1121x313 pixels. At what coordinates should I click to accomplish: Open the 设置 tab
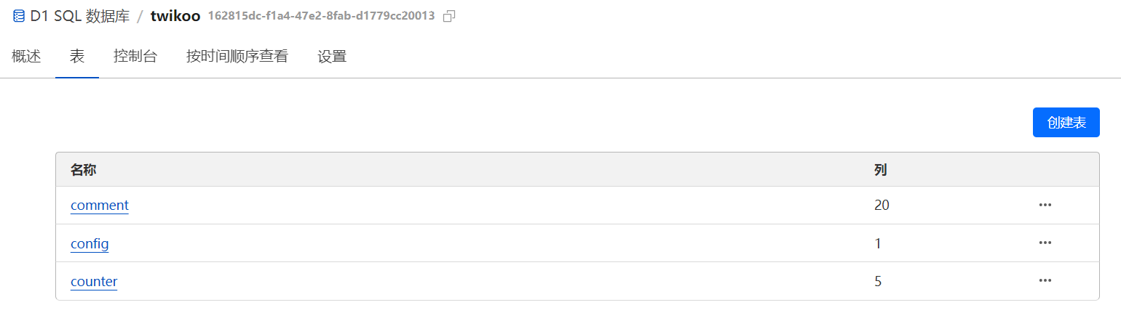point(332,56)
